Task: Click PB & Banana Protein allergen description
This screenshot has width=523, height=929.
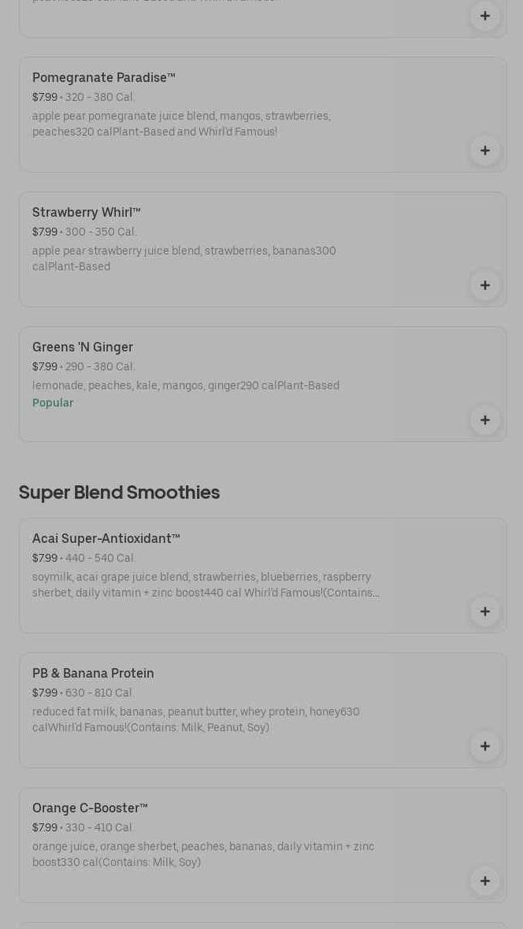Action: tap(195, 719)
